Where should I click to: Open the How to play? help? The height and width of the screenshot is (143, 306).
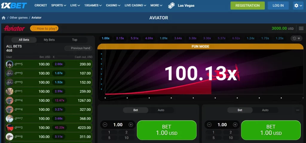[44, 29]
